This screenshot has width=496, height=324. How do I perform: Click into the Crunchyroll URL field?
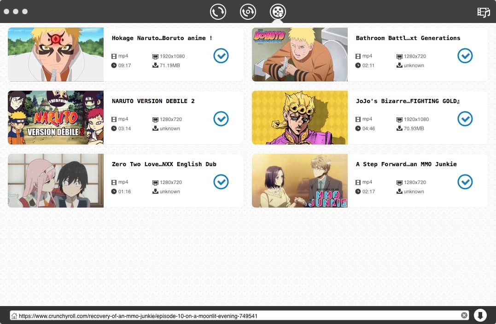pyautogui.click(x=239, y=315)
